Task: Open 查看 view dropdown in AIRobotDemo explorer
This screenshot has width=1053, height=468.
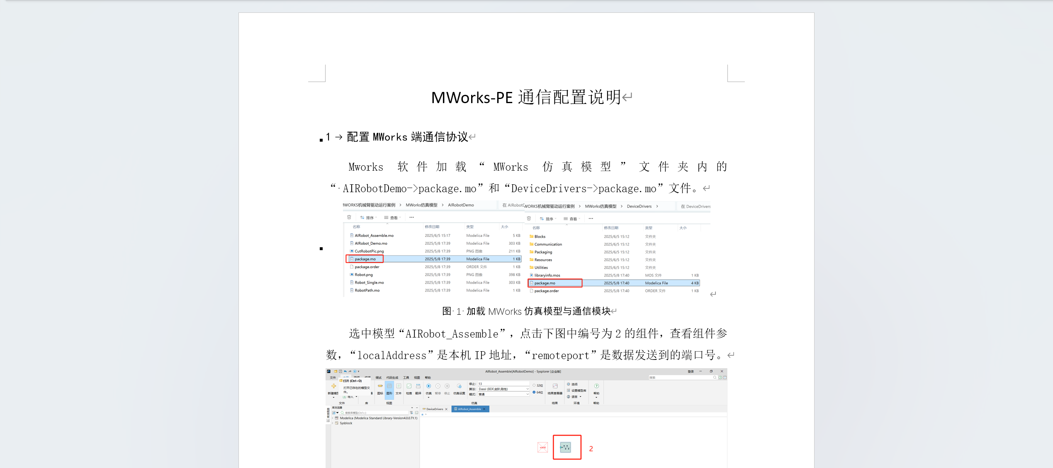Action: tap(392, 217)
